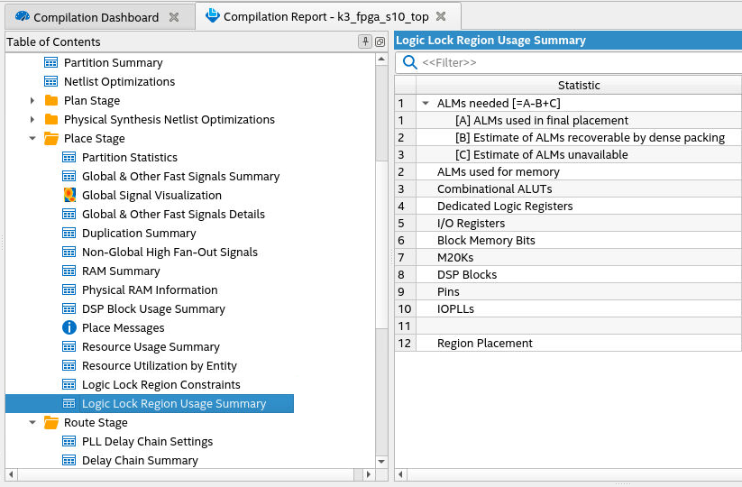Click the Place Messages info icon
The width and height of the screenshot is (742, 487).
point(69,327)
